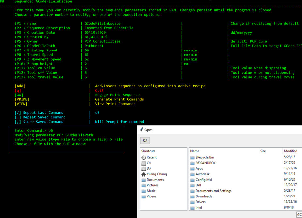Viewport: 302px width, 218px height.
Task: Select the 360SANDBOX folder
Action: tap(205, 163)
